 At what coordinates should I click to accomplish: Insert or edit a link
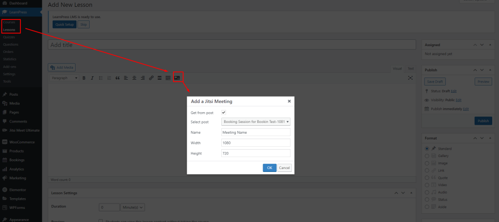click(151, 78)
